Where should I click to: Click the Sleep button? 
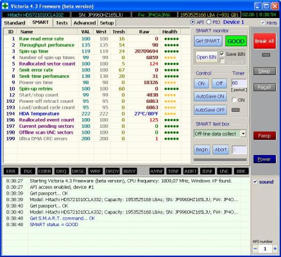[x=264, y=71]
